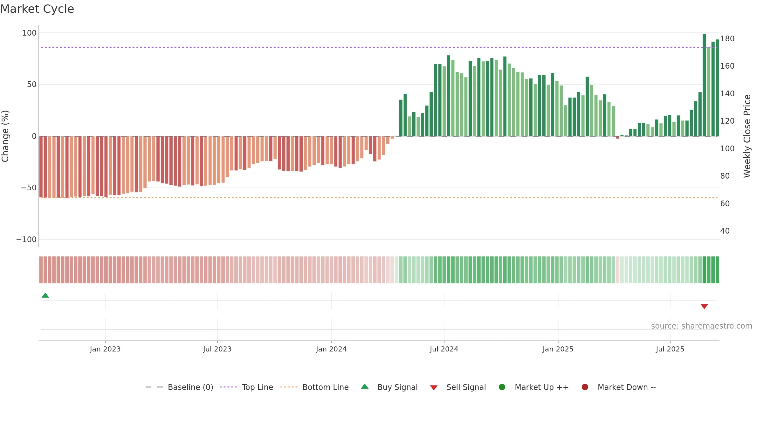Viewport: 763px width, 429px height.
Task: Click the Jan 2025 axis label
Action: click(x=558, y=349)
